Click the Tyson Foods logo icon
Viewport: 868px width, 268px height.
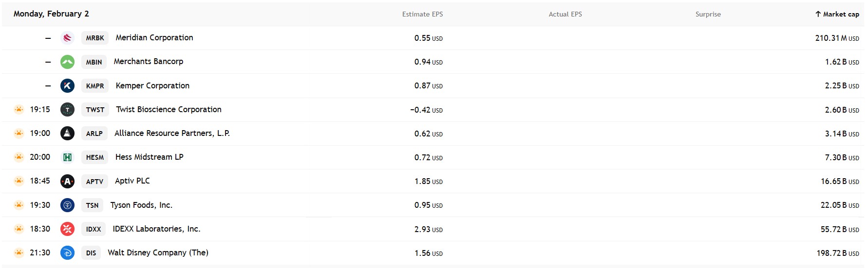coord(67,205)
